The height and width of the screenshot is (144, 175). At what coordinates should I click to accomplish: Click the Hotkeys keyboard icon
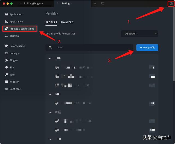pyautogui.click(x=7, y=53)
